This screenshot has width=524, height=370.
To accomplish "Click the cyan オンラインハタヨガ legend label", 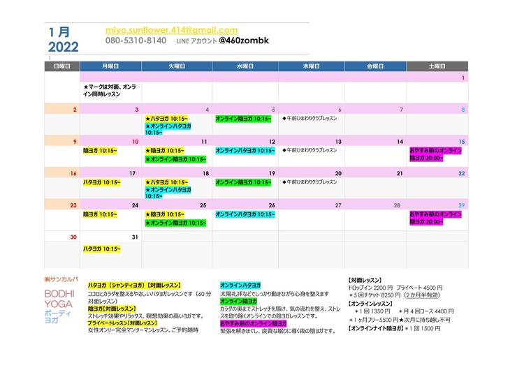I will click(x=240, y=286).
